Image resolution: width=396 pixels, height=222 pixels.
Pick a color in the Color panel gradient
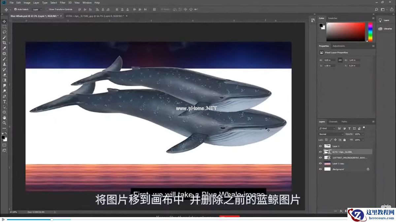tap(346, 31)
